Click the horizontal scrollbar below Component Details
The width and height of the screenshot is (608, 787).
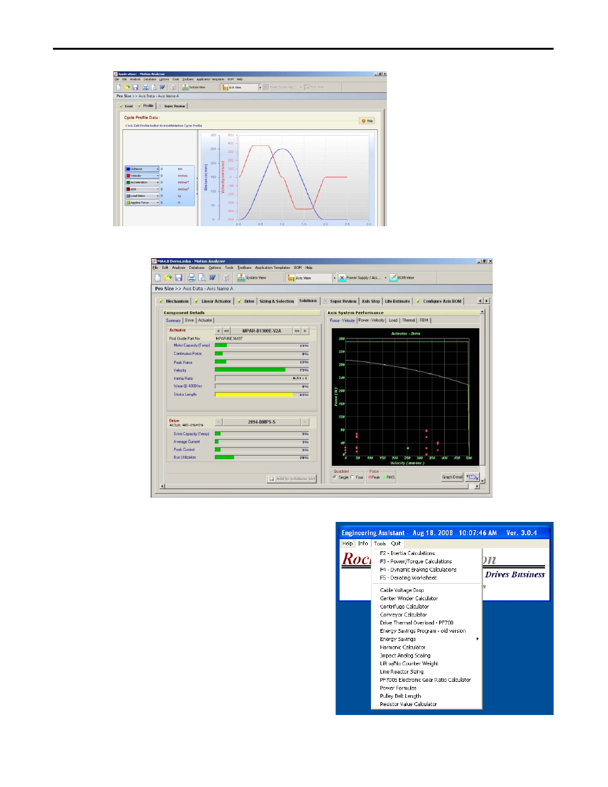[319, 486]
